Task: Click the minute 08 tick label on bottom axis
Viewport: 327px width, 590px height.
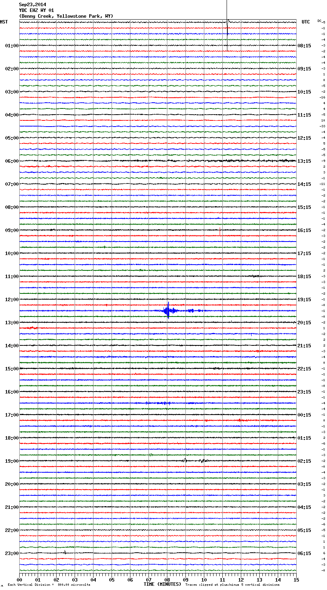Action: pyautogui.click(x=167, y=580)
